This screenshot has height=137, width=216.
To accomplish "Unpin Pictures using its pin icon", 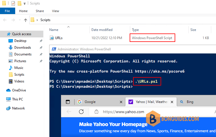I will (41, 61).
